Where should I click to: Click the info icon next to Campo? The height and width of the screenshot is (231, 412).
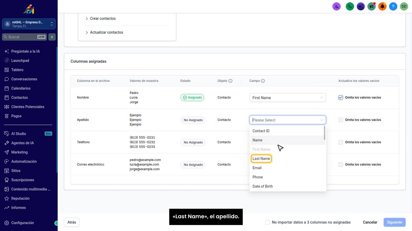(263, 81)
